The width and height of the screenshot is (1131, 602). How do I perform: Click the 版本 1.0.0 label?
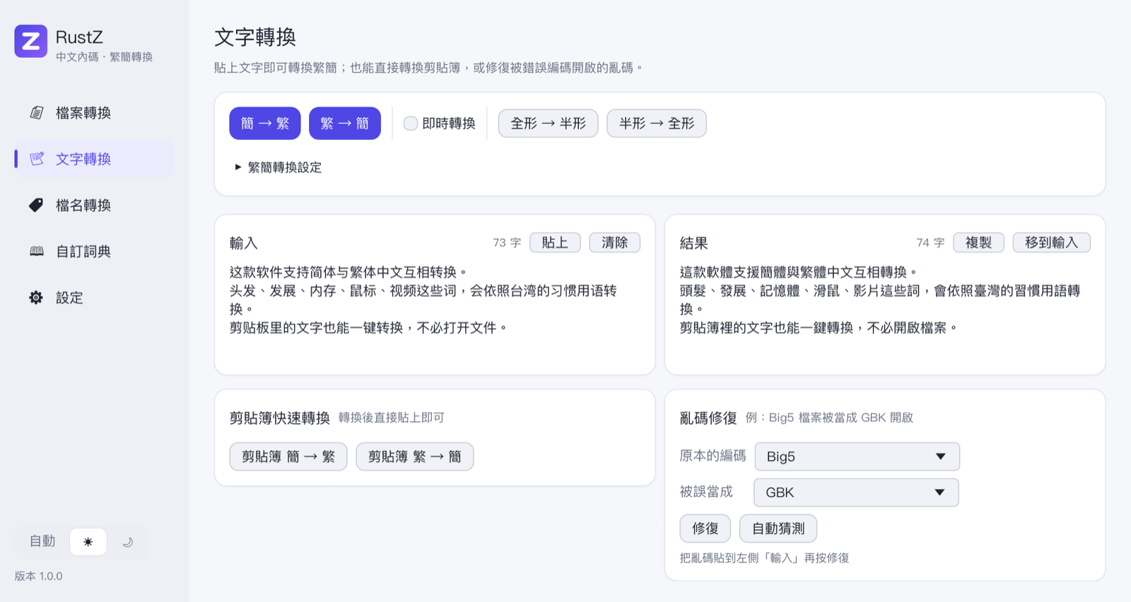pyautogui.click(x=39, y=576)
